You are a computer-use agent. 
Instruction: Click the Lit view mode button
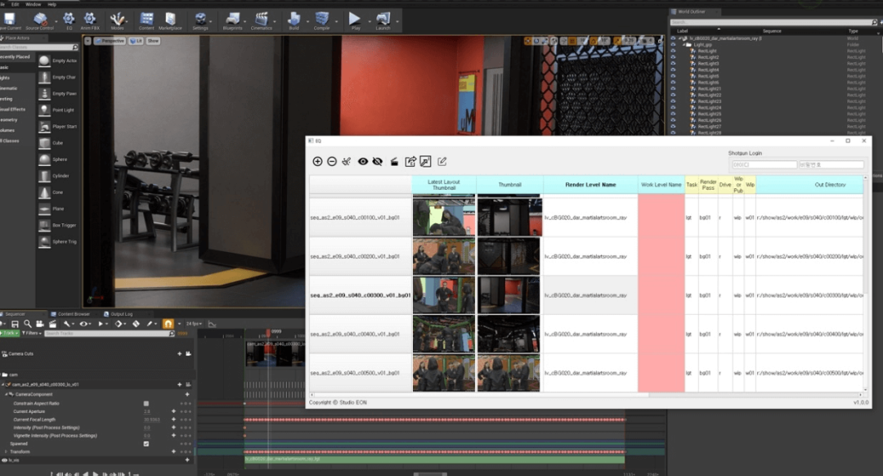click(136, 40)
